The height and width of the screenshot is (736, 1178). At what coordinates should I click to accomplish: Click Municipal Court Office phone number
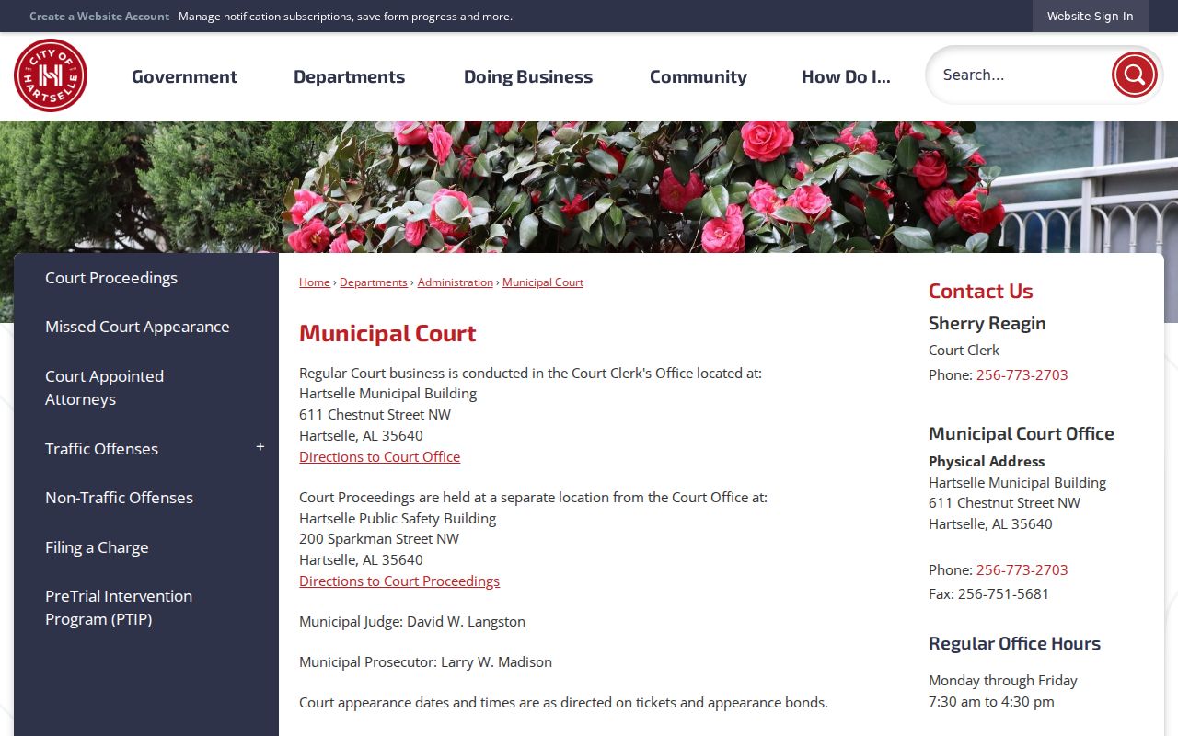click(x=1022, y=569)
